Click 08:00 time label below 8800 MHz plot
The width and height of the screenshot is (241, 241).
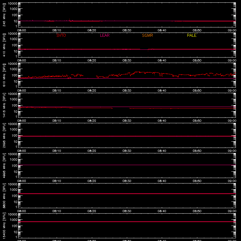point(22,211)
